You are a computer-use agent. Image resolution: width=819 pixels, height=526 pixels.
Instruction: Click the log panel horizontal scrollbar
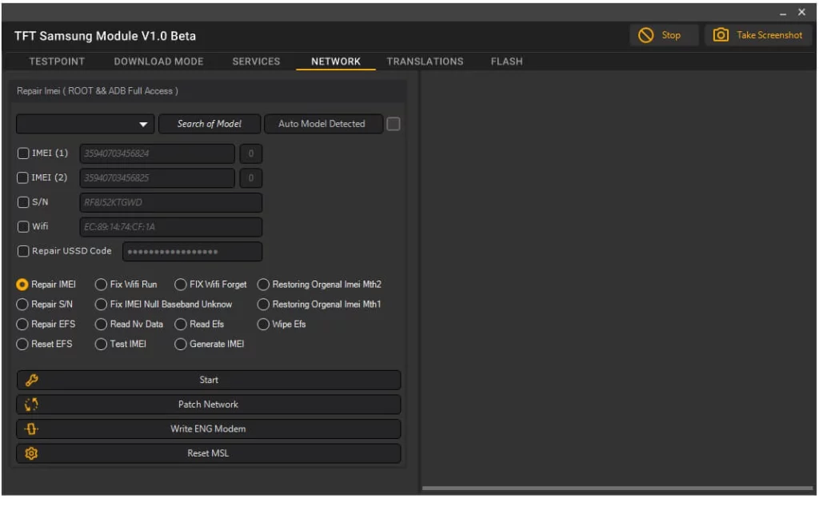[x=617, y=488]
